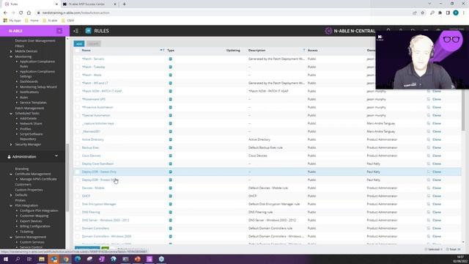Open the Disk Encryption Manager rule link
469x264 pixels.
tap(99, 204)
